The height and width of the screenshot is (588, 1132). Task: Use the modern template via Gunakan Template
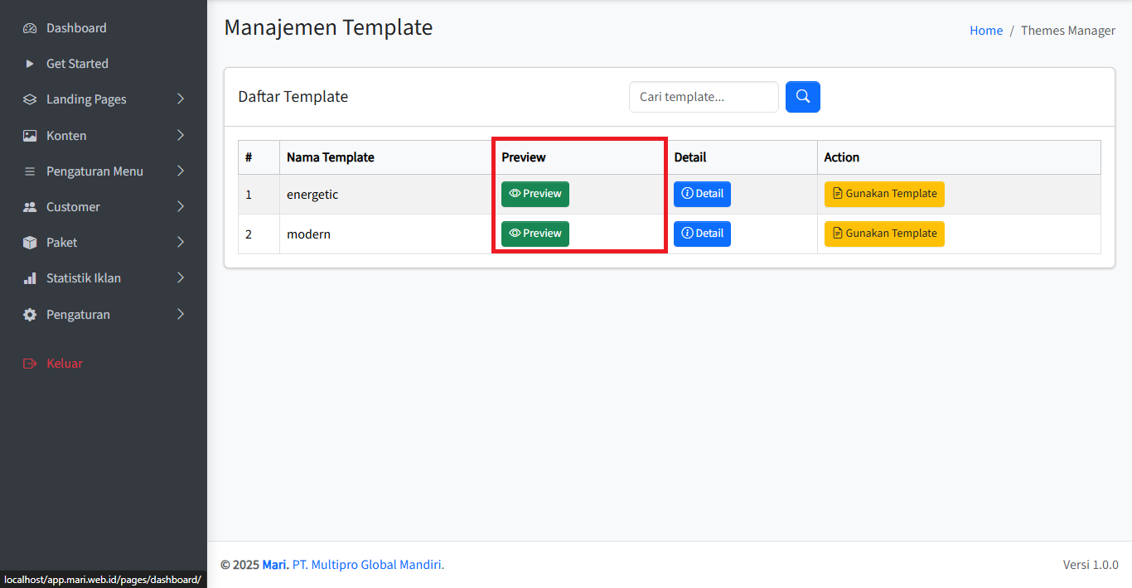[x=884, y=234]
